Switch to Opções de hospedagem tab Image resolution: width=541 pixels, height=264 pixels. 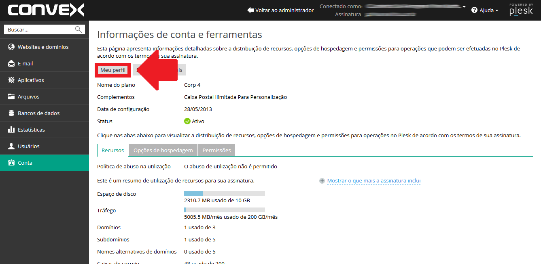click(163, 150)
